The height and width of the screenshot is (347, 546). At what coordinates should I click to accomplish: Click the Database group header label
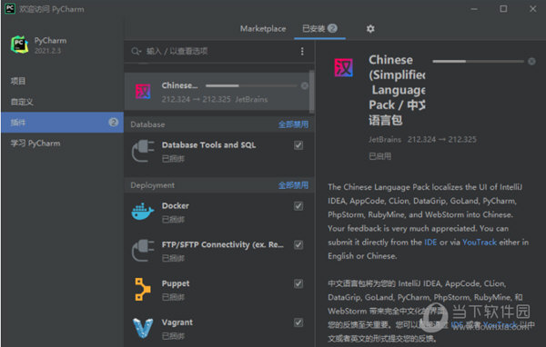click(147, 124)
